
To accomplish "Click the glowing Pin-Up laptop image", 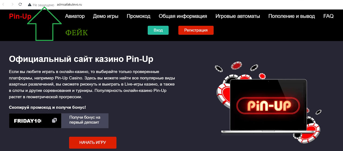I will click(268, 104).
